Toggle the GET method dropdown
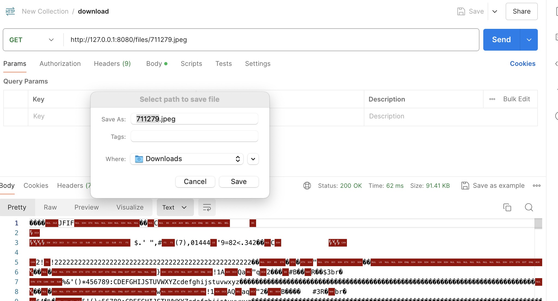This screenshot has height=301, width=558. 51,40
